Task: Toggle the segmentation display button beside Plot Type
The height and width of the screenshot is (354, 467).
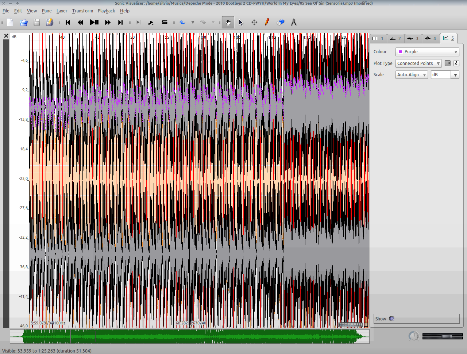Action: pos(448,63)
